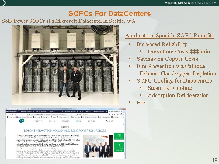Click the white chevron arrow in header
This screenshot has width=219, height=164.
pos(4,3)
